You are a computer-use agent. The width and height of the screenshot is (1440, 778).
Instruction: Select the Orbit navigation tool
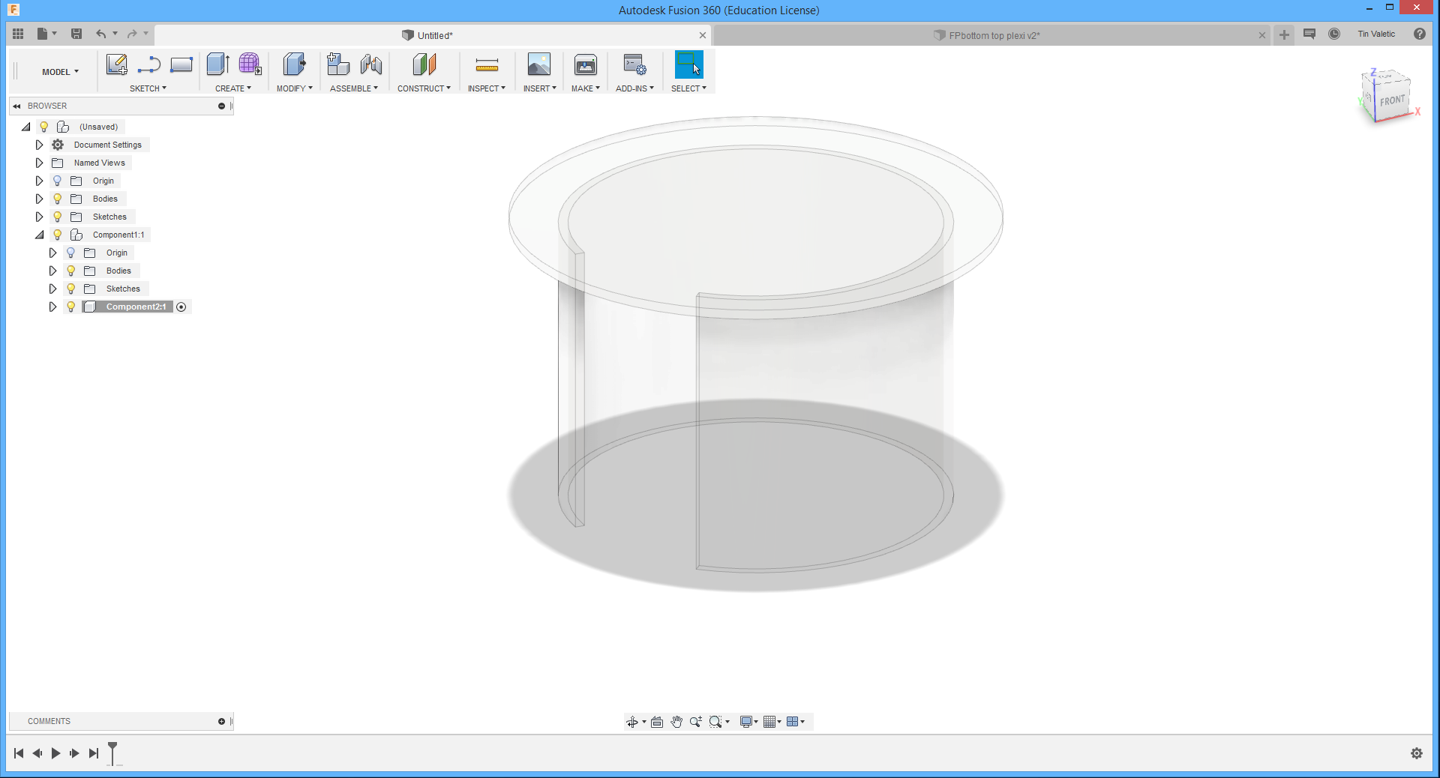[632, 722]
